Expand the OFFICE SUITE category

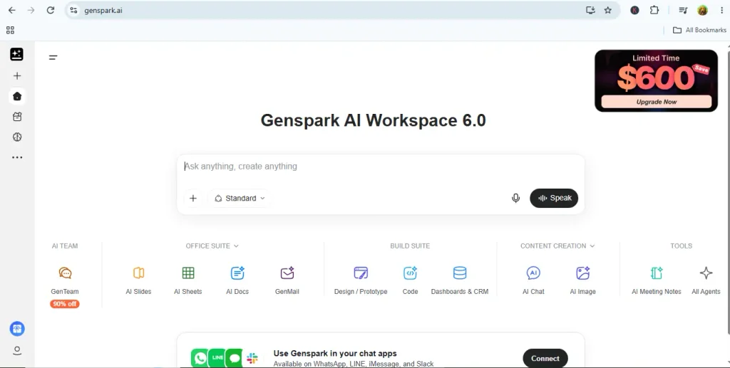coord(212,246)
